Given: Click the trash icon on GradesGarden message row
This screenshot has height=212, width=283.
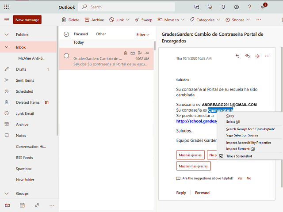Looking at the screenshot, I should point(126,53).
